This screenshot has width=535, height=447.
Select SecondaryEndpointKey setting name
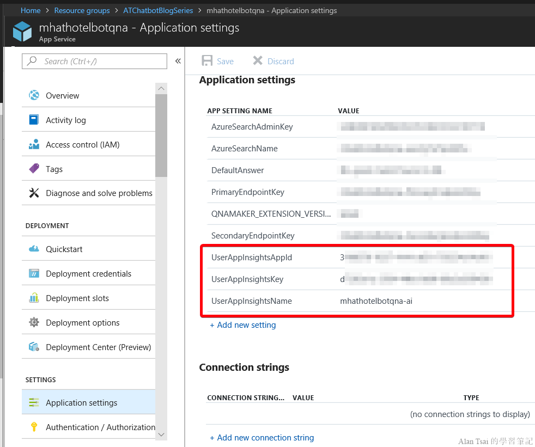[253, 236]
